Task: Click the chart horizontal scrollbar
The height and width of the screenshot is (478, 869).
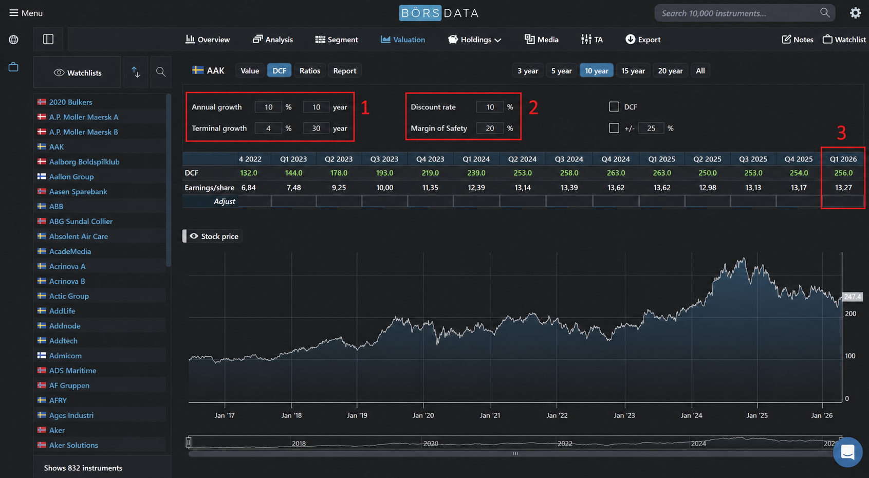Action: (x=515, y=454)
